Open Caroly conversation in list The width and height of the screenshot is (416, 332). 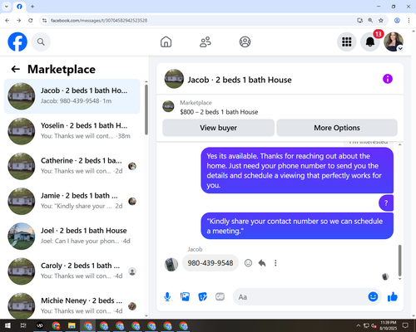click(x=72, y=271)
